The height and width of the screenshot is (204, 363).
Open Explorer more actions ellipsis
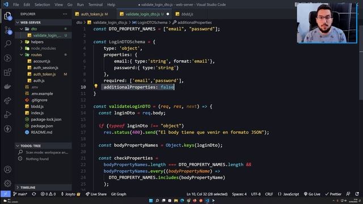pos(65,14)
